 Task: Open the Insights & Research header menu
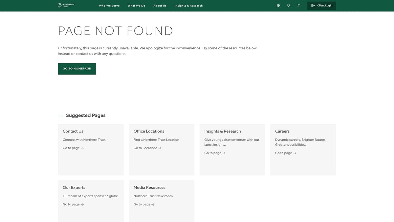pos(188,6)
